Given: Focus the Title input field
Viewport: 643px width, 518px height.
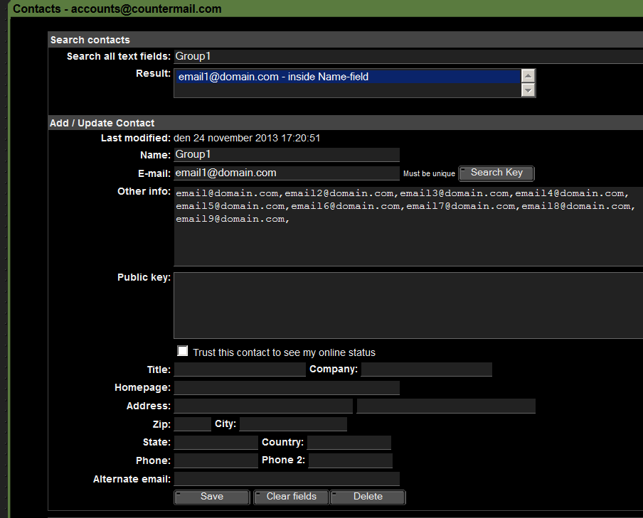Looking at the screenshot, I should 240,369.
